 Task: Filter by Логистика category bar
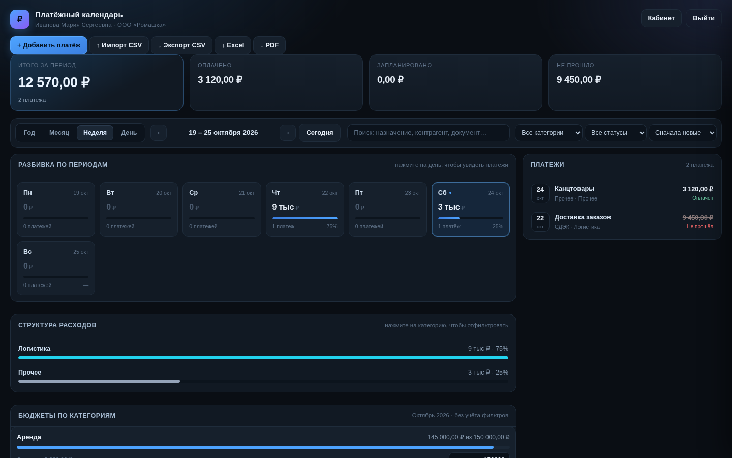263,353
